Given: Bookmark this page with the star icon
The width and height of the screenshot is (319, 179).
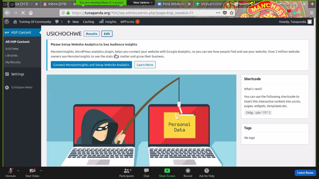Looking at the screenshot, I should pos(232,13).
